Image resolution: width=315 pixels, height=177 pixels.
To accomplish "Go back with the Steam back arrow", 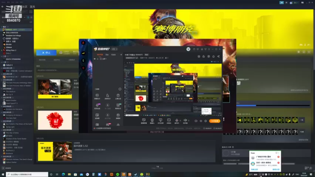I will (2, 7).
